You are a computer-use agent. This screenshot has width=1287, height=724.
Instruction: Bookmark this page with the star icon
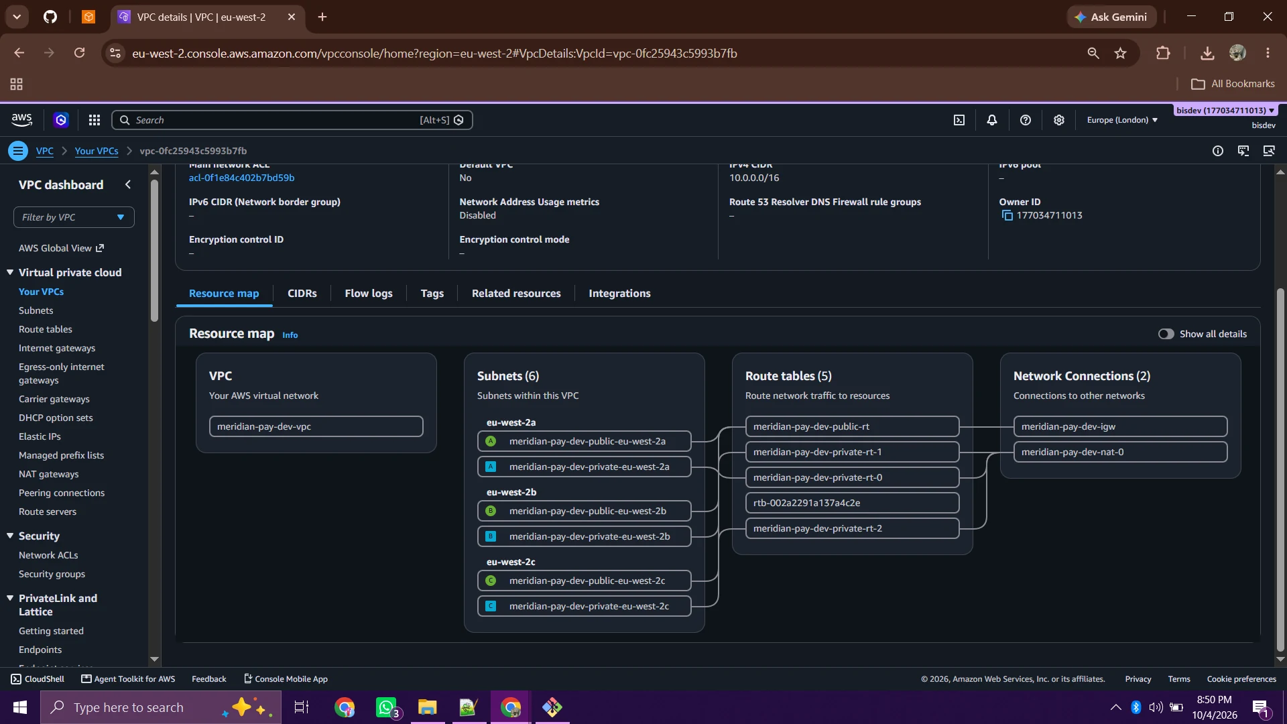1121,53
